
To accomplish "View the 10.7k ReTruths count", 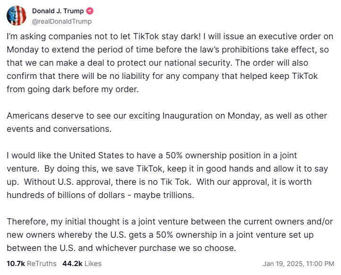I will pos(32,264).
